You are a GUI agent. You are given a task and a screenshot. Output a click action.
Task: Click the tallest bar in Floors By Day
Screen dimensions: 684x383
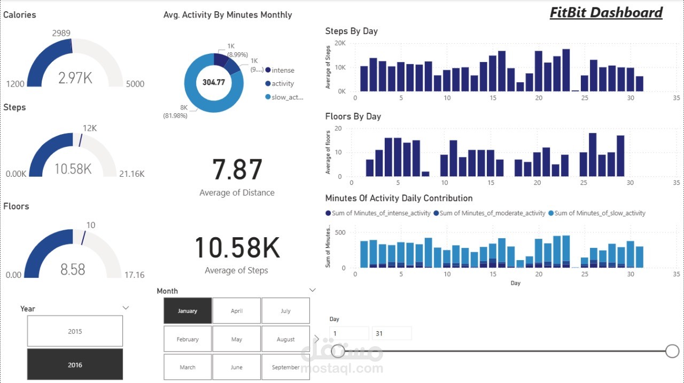[x=593, y=154]
